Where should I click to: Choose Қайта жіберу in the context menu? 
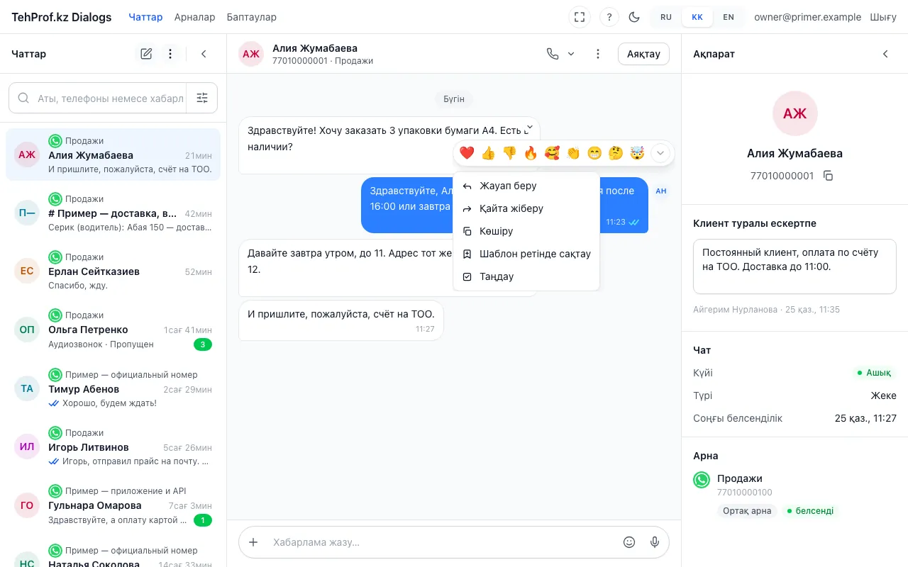pyautogui.click(x=526, y=208)
